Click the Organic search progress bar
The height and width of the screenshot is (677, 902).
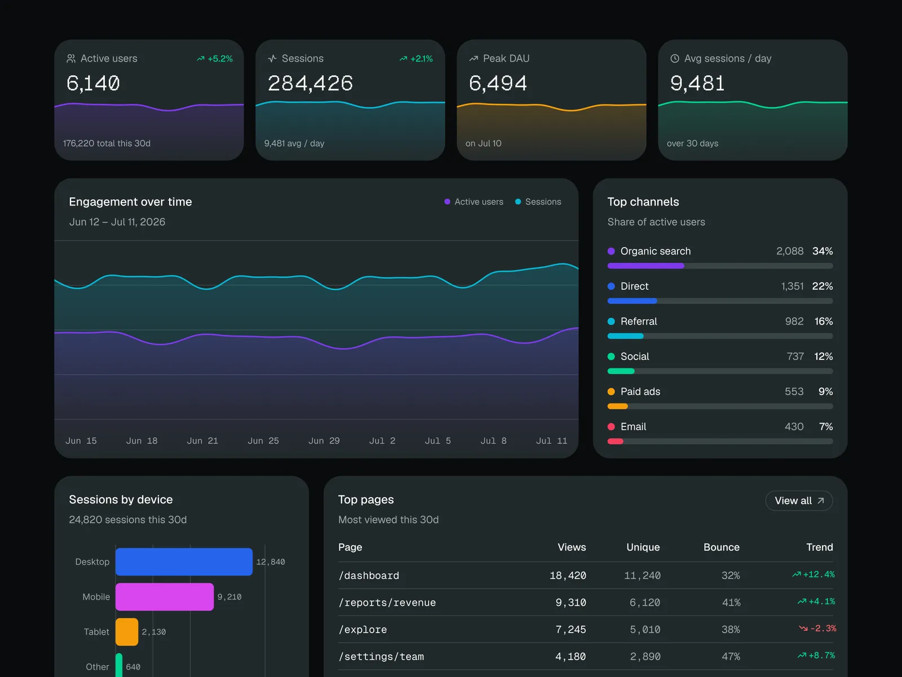click(720, 266)
